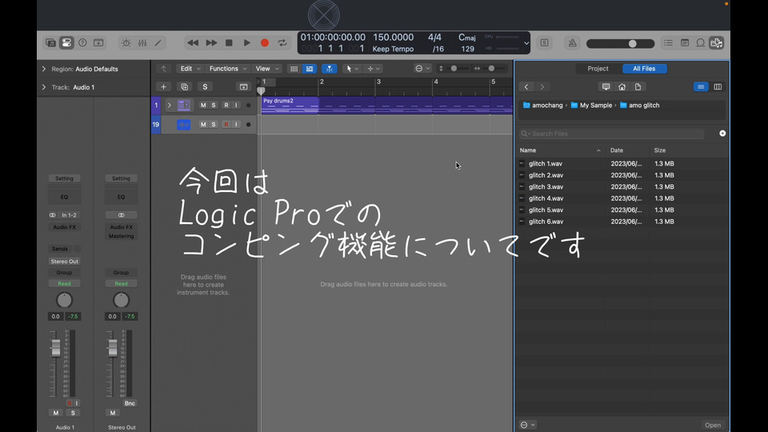Solo track 1 with S button
Viewport: 768px width, 432px height.
point(214,106)
